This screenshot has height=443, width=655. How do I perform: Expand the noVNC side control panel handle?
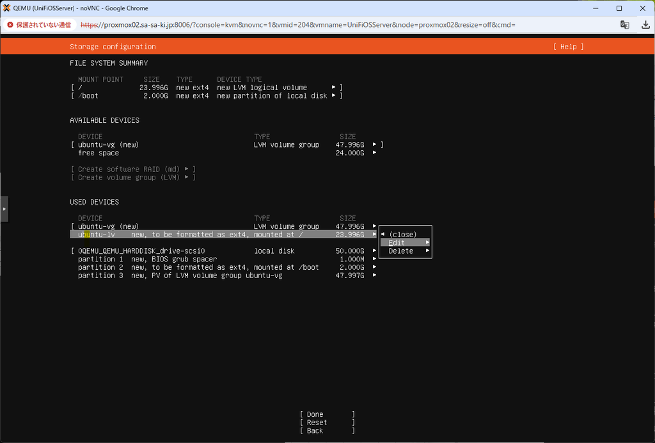(x=4, y=209)
